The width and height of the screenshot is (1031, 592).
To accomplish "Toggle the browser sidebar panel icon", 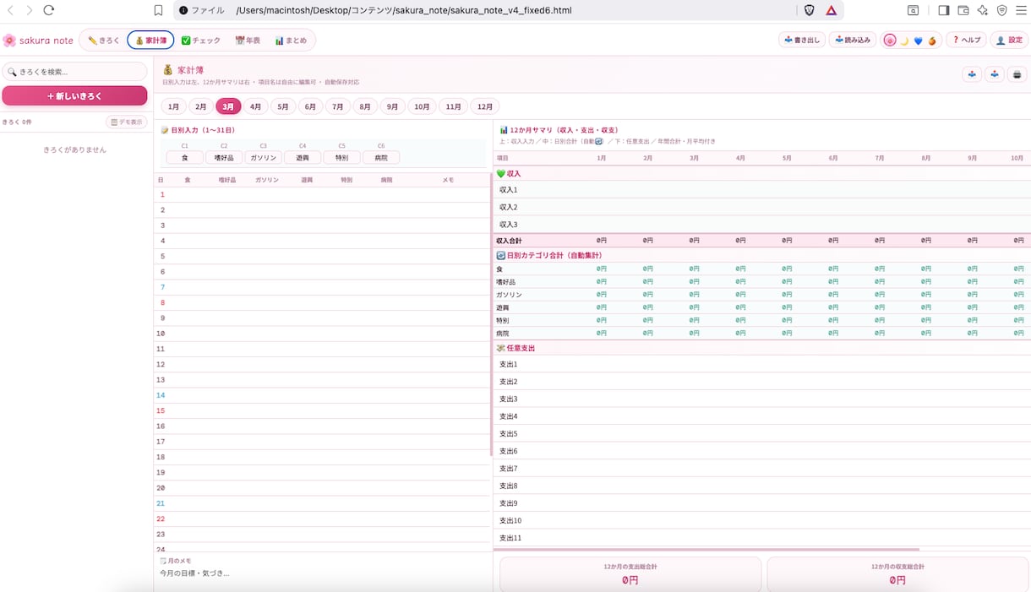I will pos(943,10).
